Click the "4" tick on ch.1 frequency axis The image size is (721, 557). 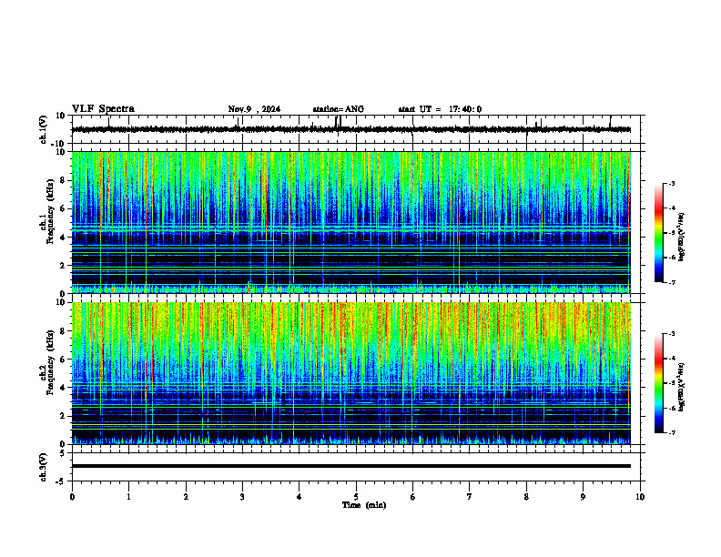click(x=64, y=238)
